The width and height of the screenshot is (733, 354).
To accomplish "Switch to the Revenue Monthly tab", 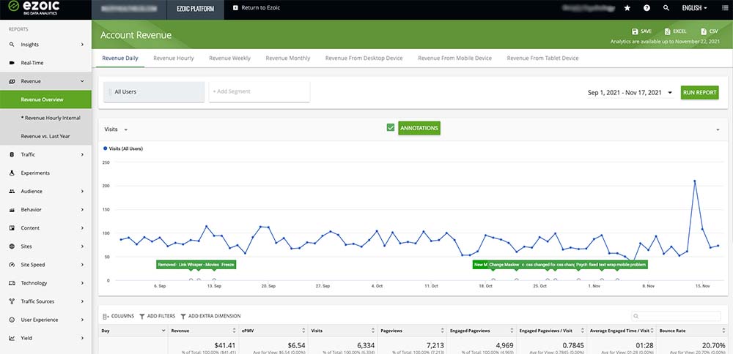I will (x=287, y=59).
